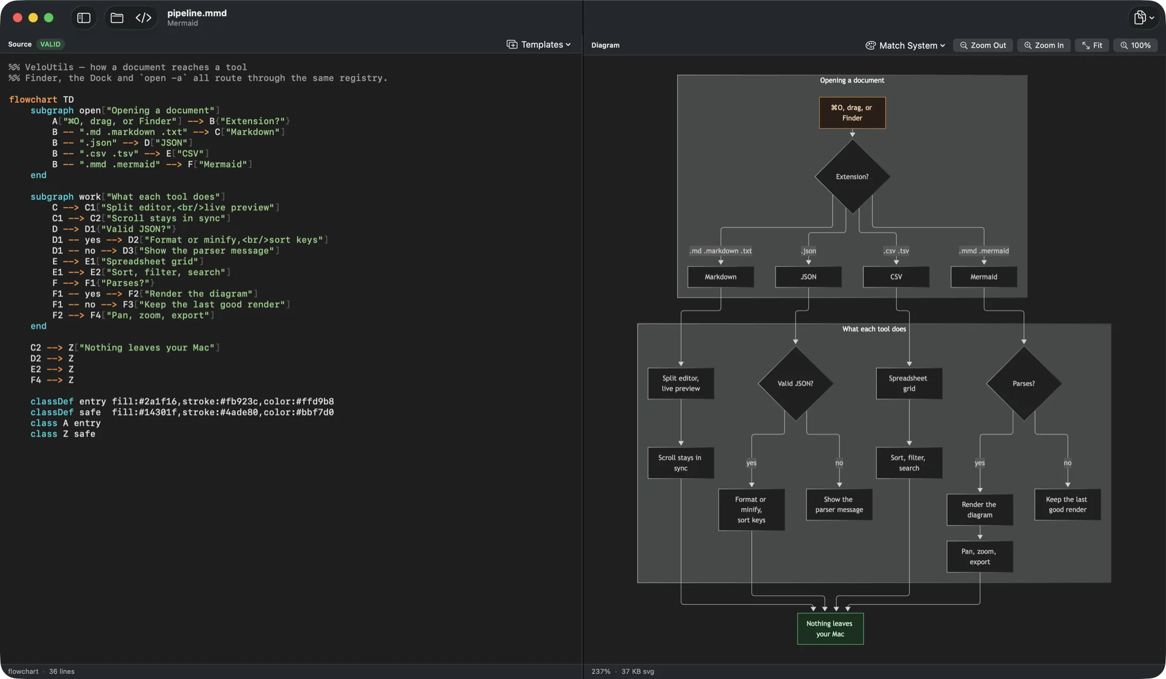Screen dimensions: 1166x679
Task: Click the 'classDef entry' source line
Action: tap(182, 401)
